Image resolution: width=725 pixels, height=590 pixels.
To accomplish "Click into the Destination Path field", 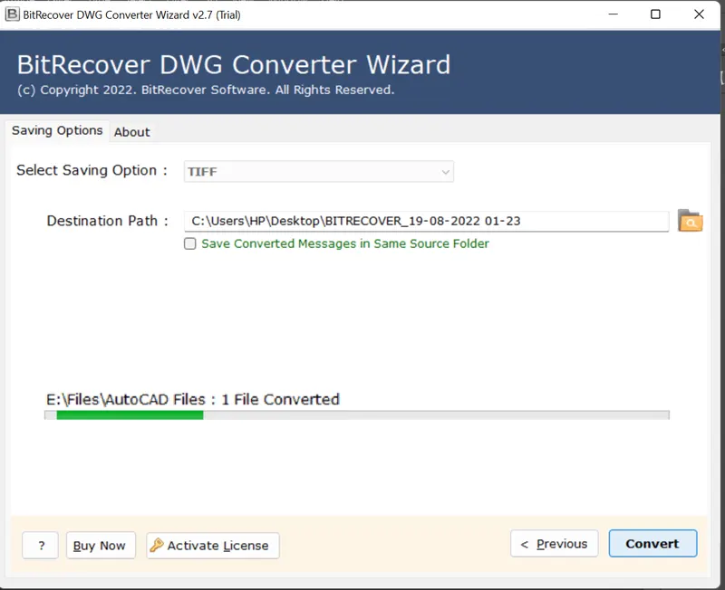I will pyautogui.click(x=426, y=221).
